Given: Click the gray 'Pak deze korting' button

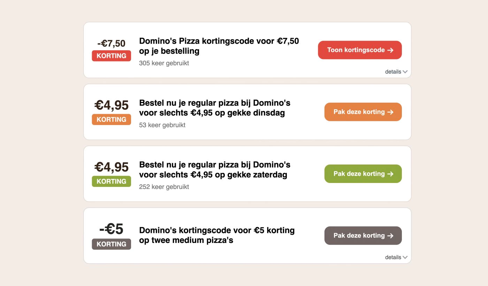Looking at the screenshot, I should pyautogui.click(x=363, y=235).
